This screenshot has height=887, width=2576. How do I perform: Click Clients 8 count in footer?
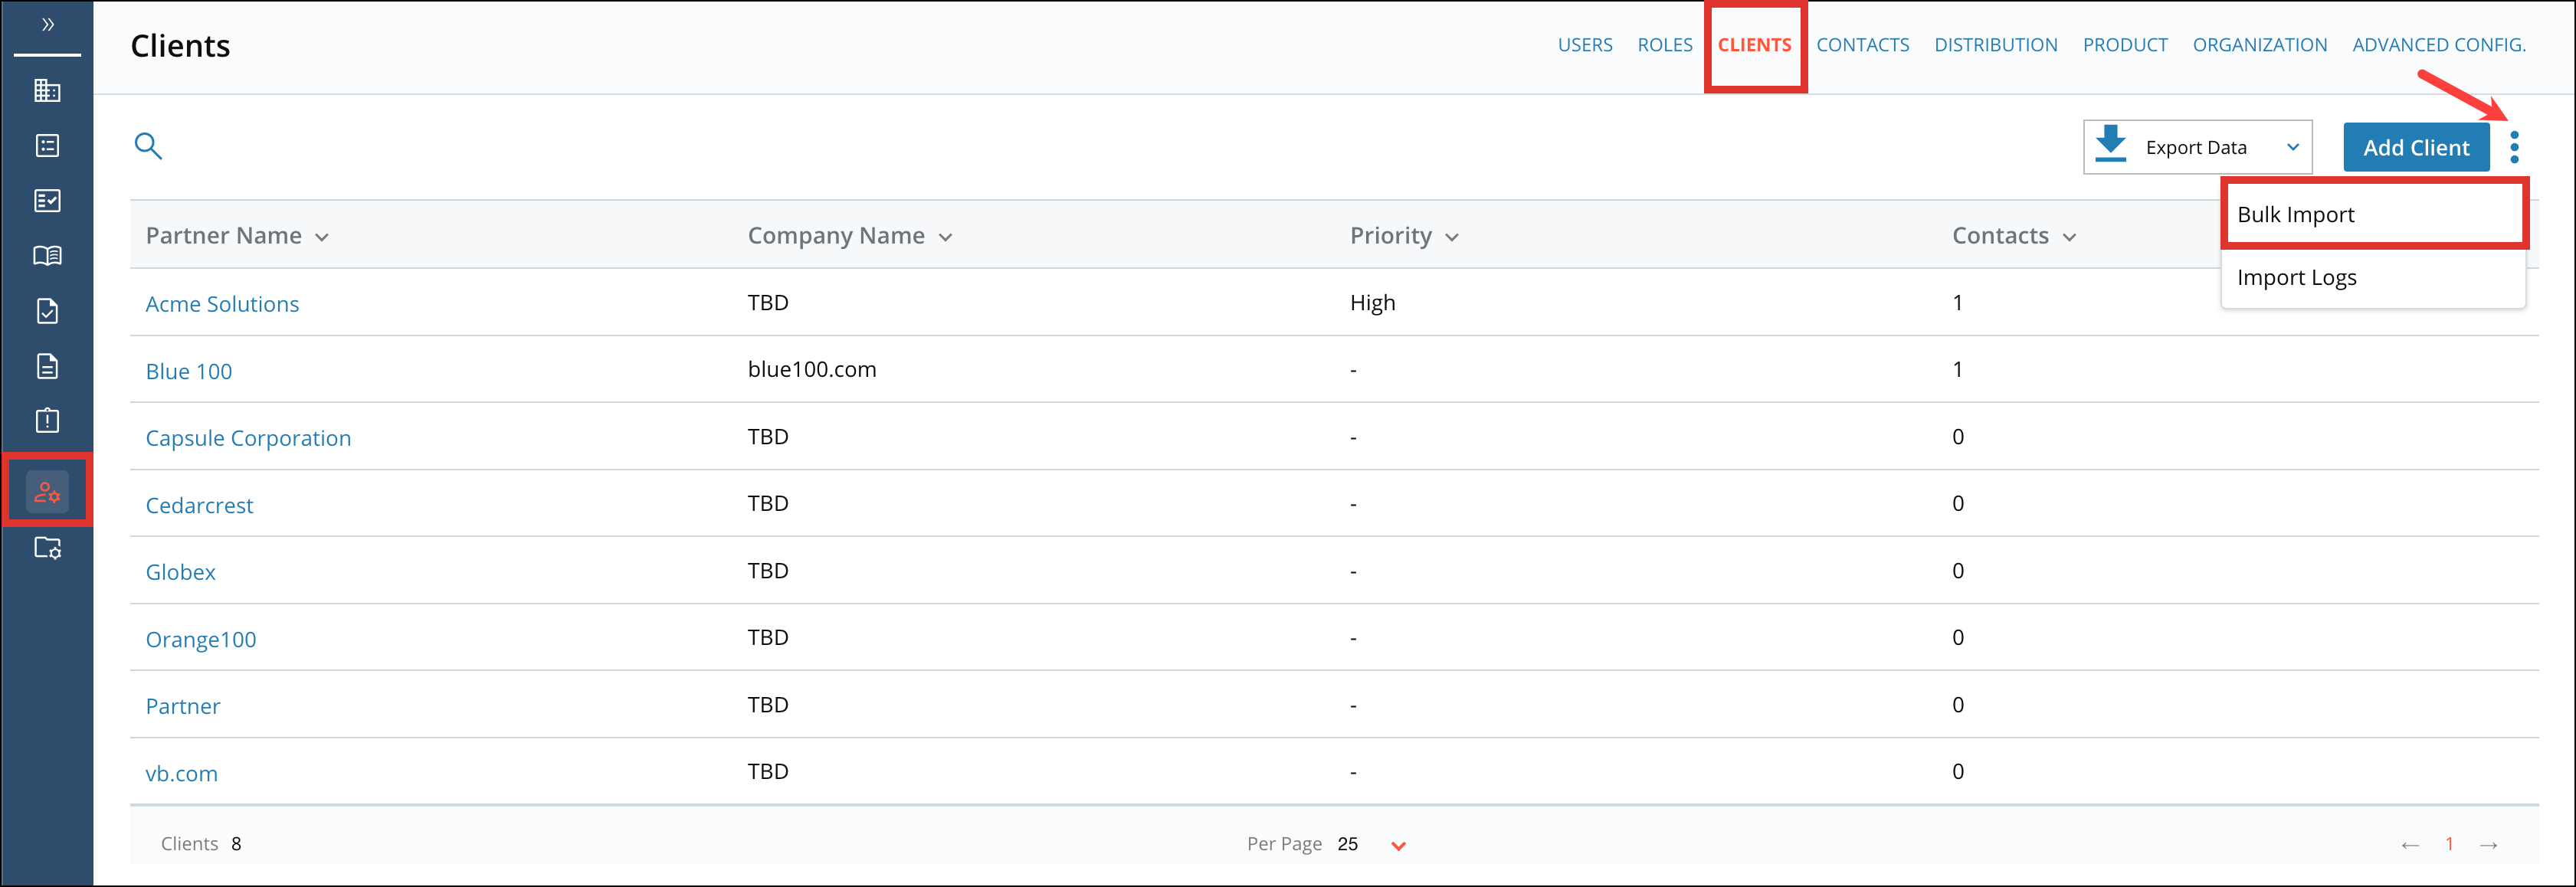point(201,844)
